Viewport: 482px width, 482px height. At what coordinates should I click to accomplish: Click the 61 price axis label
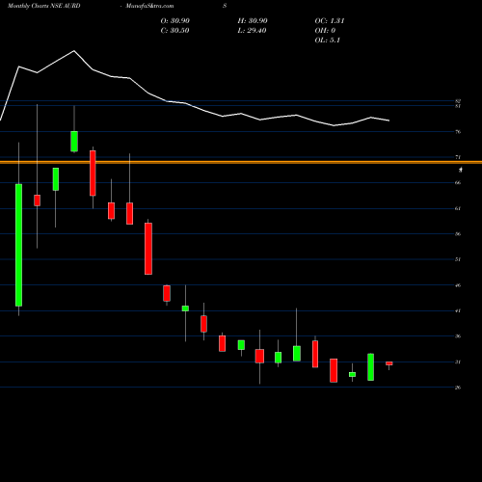point(458,208)
